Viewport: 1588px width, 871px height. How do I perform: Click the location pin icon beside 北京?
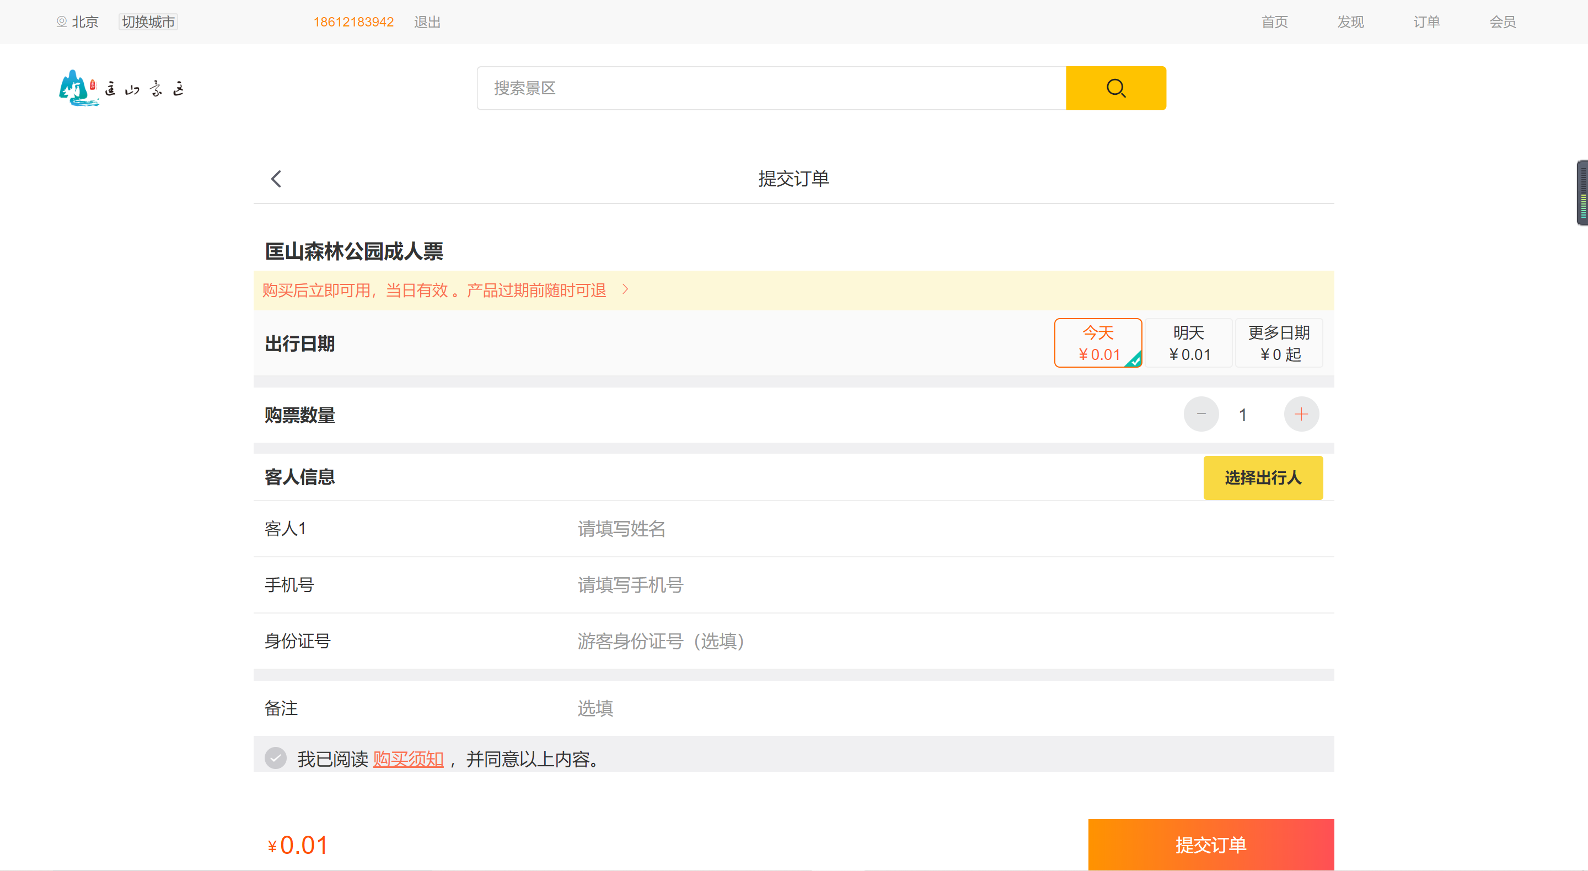(x=61, y=21)
